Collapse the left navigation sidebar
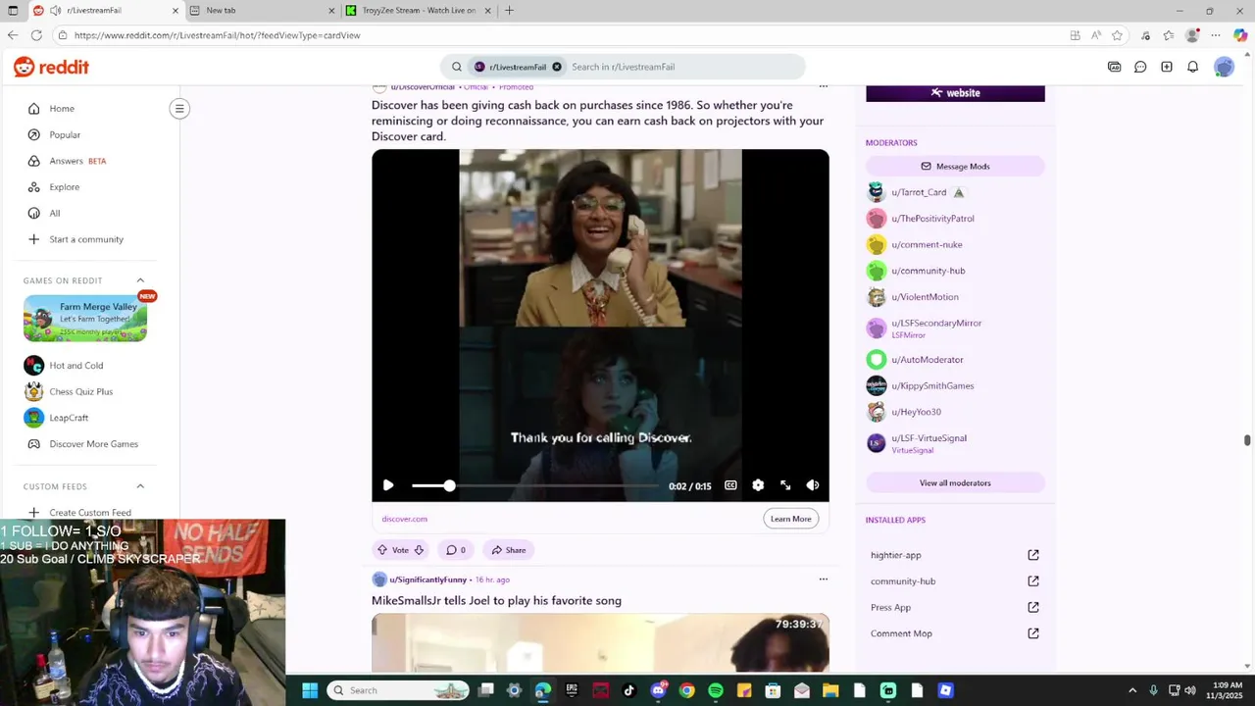Image resolution: width=1255 pixels, height=706 pixels. point(179,109)
